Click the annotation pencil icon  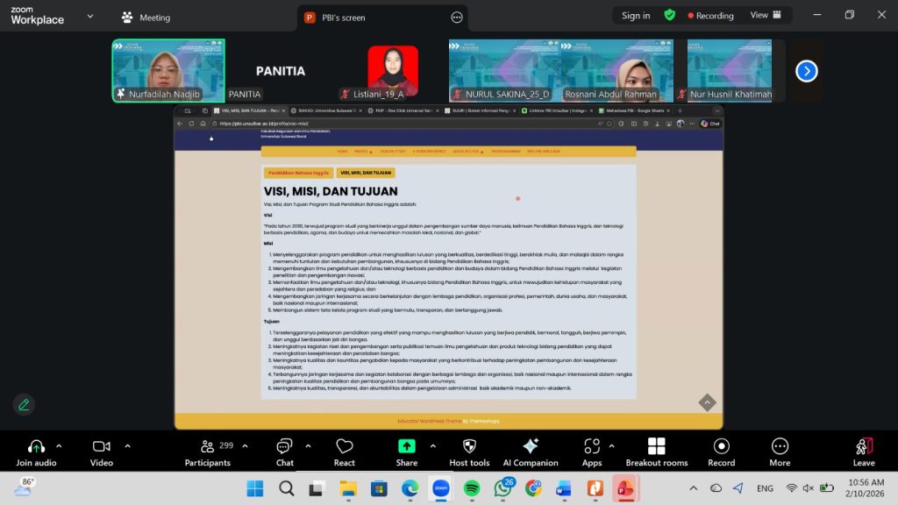click(24, 404)
